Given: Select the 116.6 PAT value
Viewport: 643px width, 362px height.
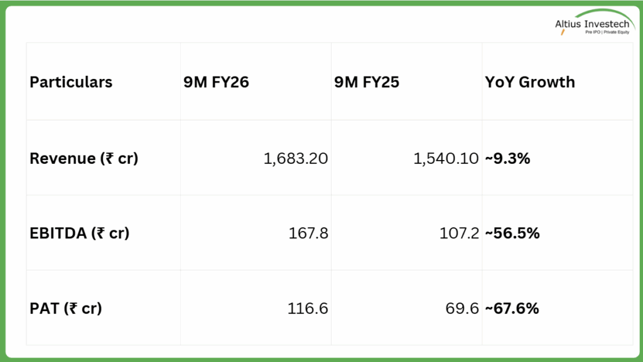Looking at the screenshot, I should 308,309.
